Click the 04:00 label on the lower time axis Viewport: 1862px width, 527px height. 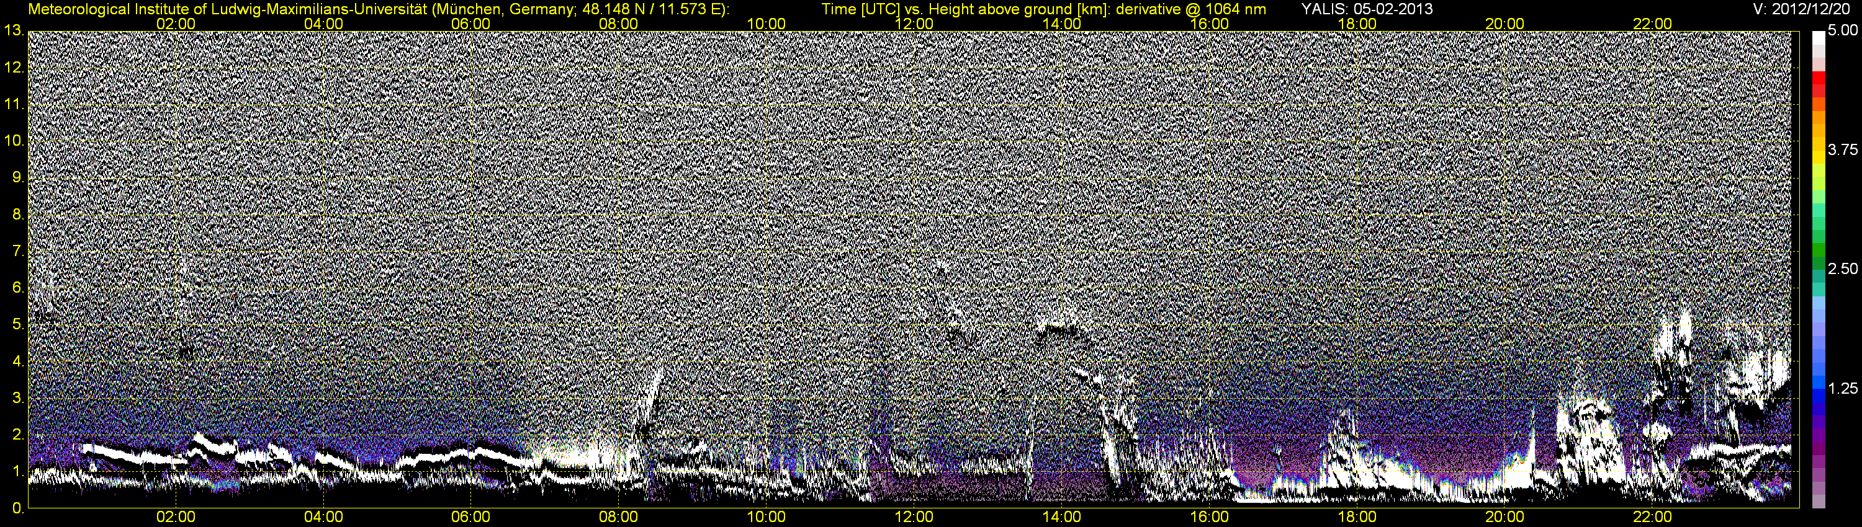[x=323, y=518]
